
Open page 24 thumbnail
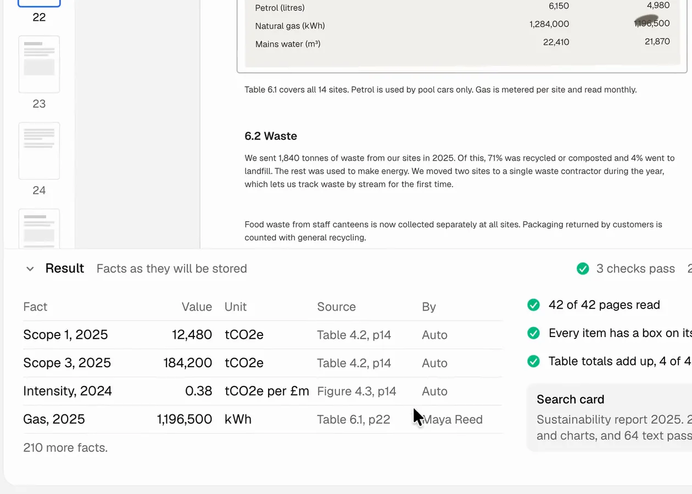(x=39, y=151)
